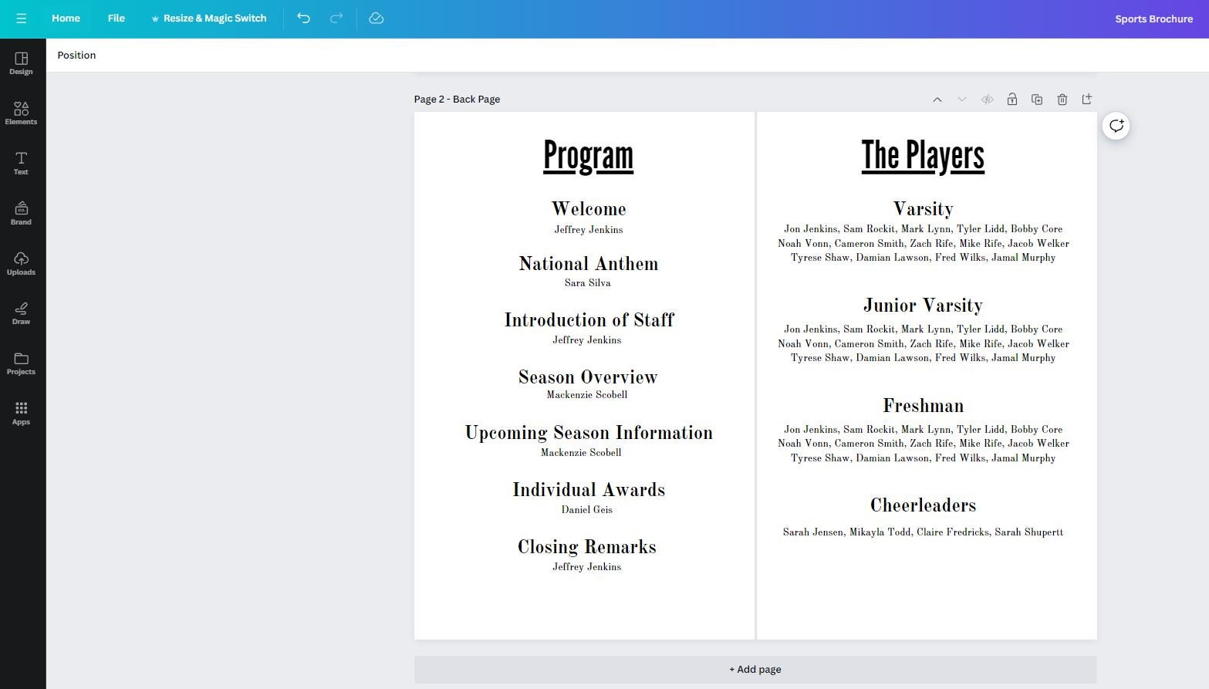Open the Elements panel
The image size is (1209, 689).
coord(21,113)
